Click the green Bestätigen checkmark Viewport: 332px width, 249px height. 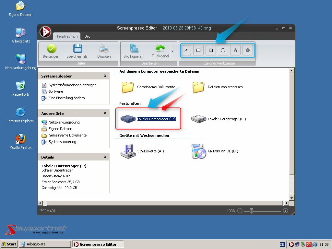click(x=51, y=49)
